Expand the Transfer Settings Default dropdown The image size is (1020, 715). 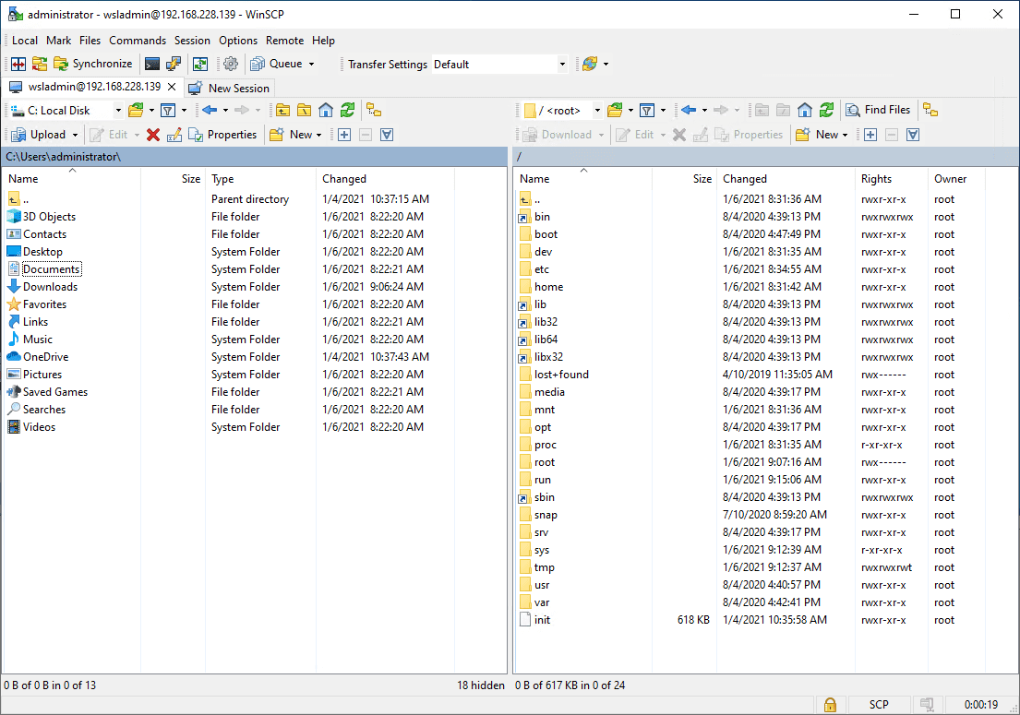pyautogui.click(x=562, y=65)
